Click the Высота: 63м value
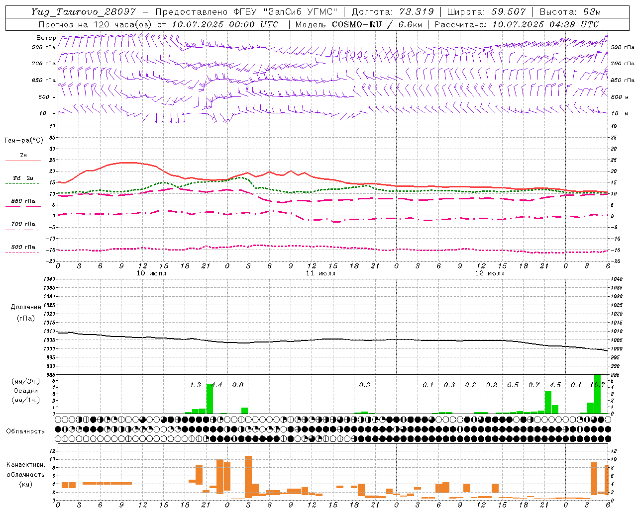Viewport: 637px width, 509px height. coord(570,12)
